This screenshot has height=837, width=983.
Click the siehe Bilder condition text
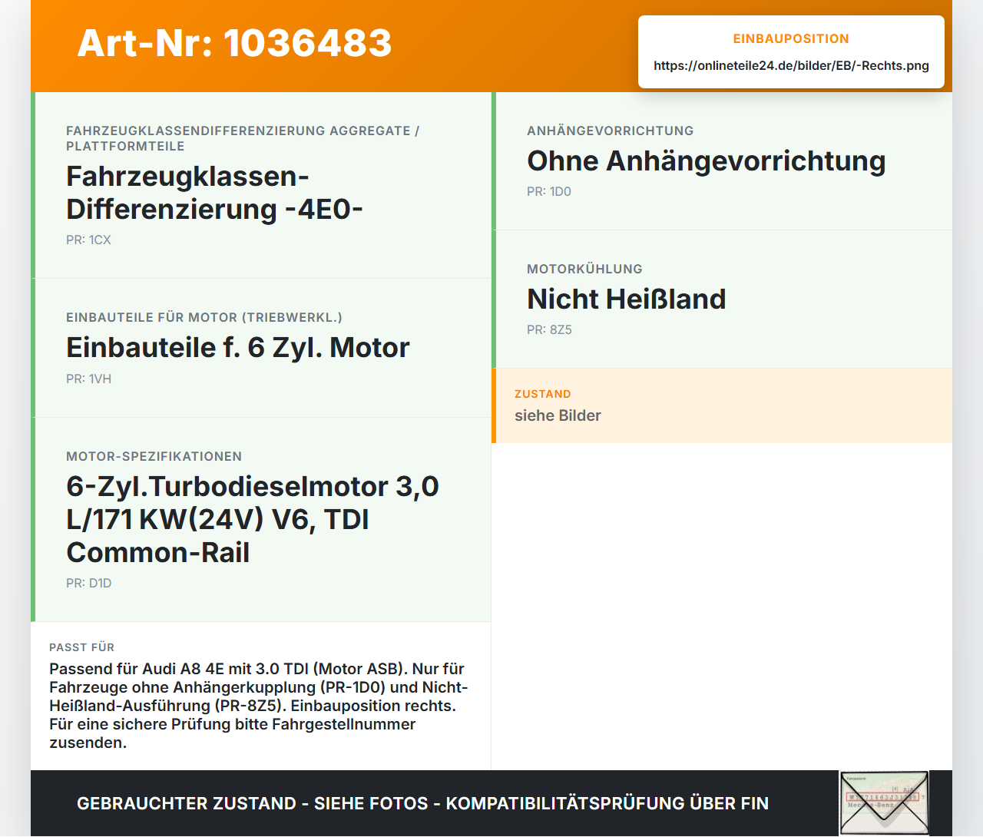pos(558,415)
